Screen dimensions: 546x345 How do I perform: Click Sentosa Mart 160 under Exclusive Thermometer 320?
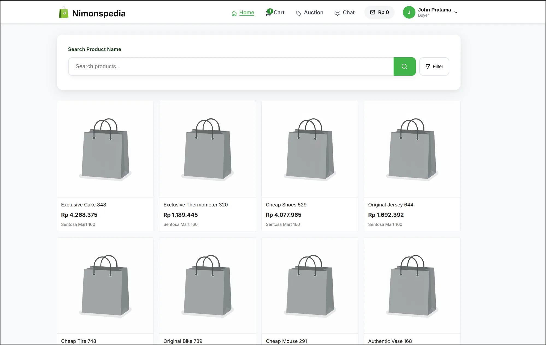(181, 224)
